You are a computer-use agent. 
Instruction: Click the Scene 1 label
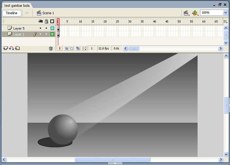(x=48, y=13)
